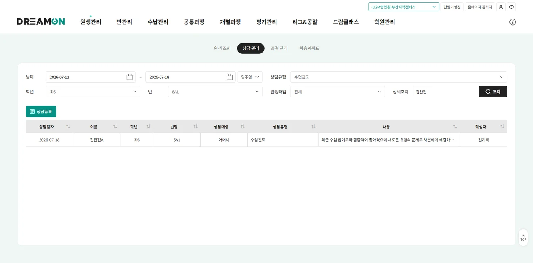The width and height of the screenshot is (533, 263).
Task: Click the 6A1 class cell in row
Action: (177, 140)
